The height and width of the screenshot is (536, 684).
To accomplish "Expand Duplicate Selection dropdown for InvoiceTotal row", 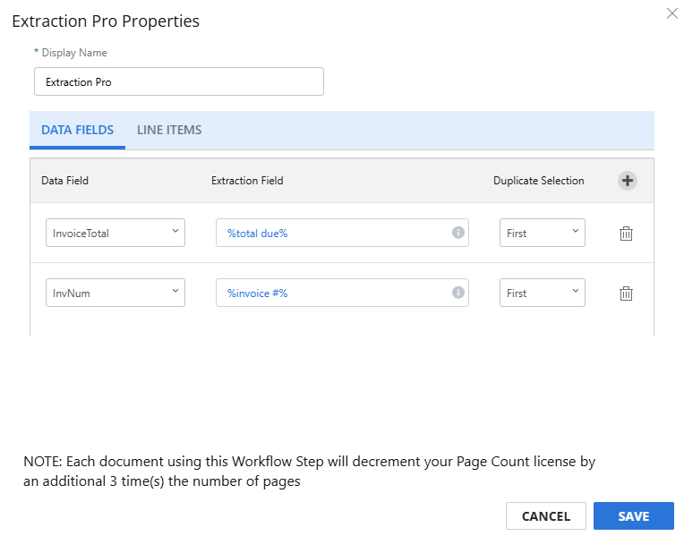I will [x=543, y=233].
